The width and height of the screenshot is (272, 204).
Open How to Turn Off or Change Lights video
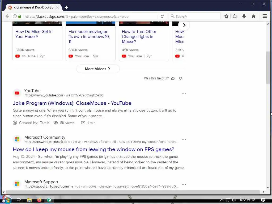[139, 37]
